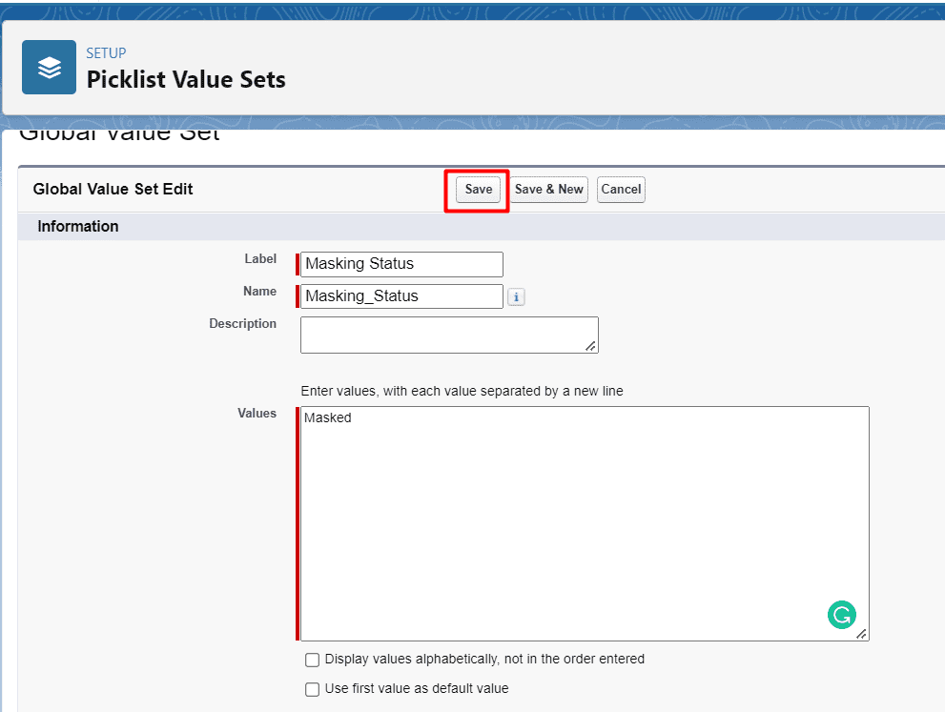Click the Picklist Value Sets layers icon
The image size is (945, 712).
(49, 68)
